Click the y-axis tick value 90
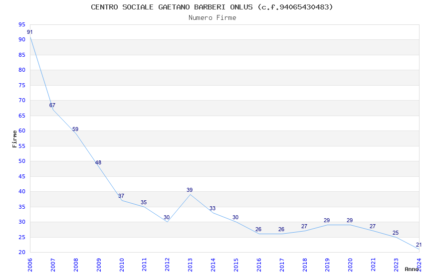 (x=22, y=39)
